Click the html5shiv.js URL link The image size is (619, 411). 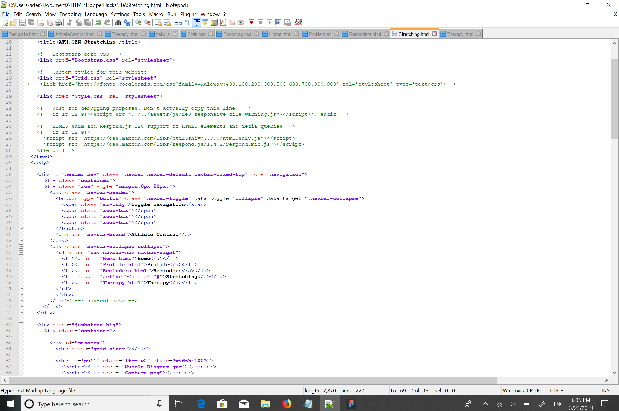[x=172, y=138]
